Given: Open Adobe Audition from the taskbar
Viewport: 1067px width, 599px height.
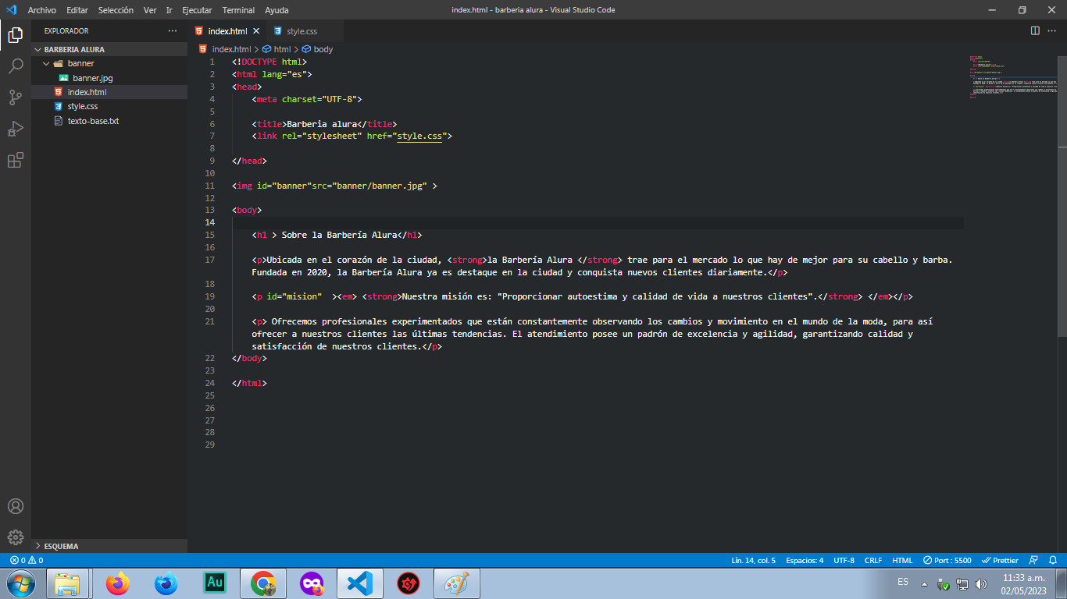Looking at the screenshot, I should click(214, 583).
